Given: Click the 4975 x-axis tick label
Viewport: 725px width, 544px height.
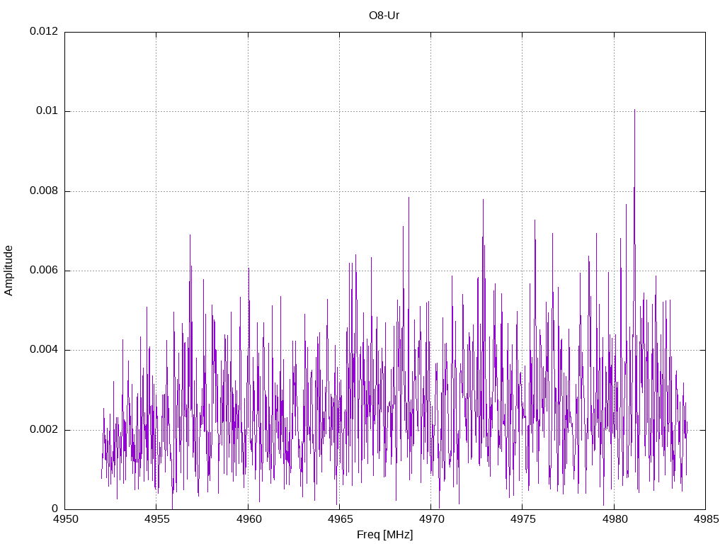Looking at the screenshot, I should point(523,519).
